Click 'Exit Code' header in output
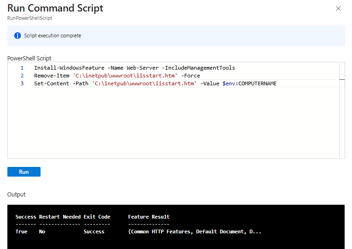Screen dimensions: 352x249 click(97, 217)
